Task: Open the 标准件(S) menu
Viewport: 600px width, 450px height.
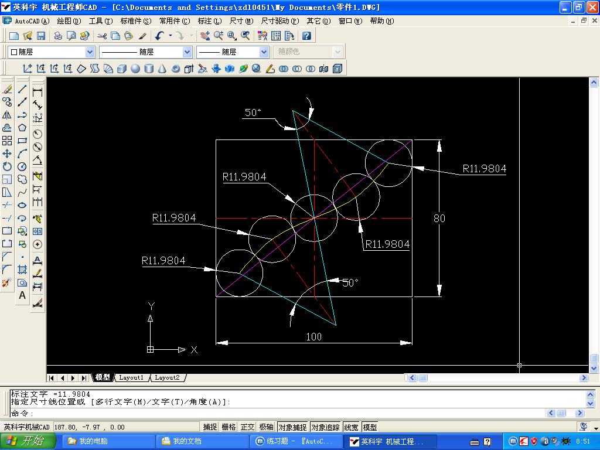Action: [136, 21]
